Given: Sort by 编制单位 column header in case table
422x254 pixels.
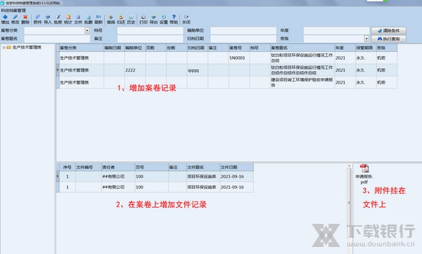Looking at the screenshot, I should coord(135,48).
